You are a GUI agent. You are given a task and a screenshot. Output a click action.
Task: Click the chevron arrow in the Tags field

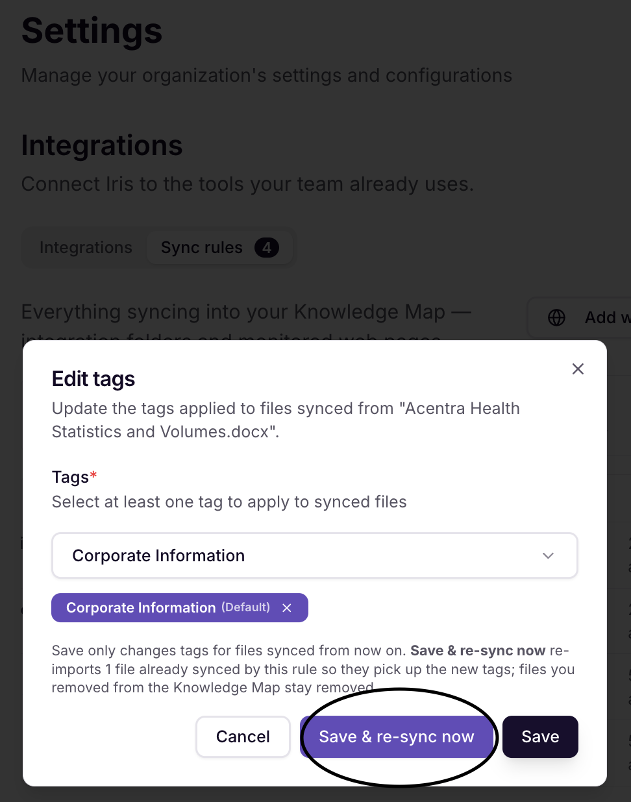[549, 555]
